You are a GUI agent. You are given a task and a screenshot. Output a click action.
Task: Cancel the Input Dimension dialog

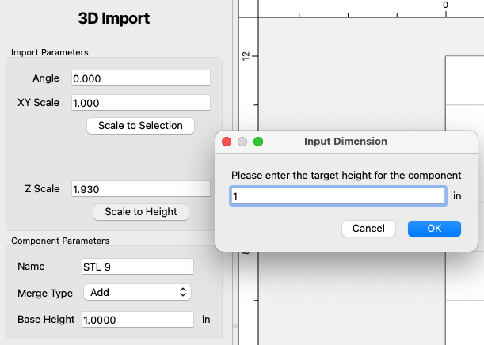click(x=368, y=228)
